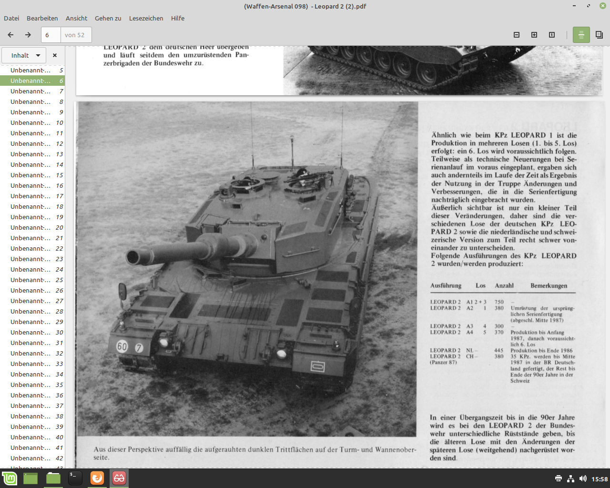Viewport: 610px width, 488px height.
Task: Select outline entry for page 10
Action: (32, 122)
